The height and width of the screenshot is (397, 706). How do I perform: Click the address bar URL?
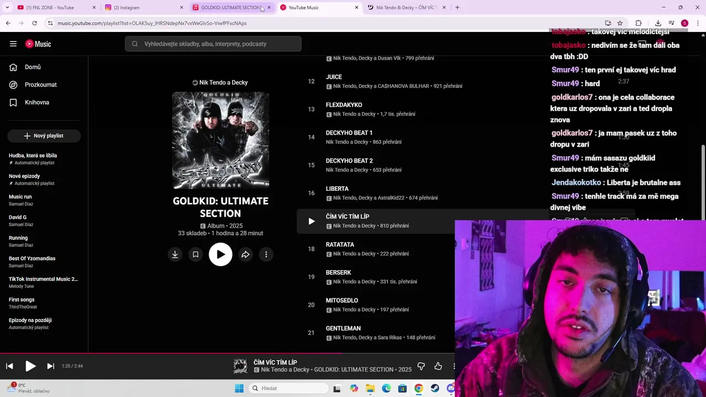pos(152,23)
